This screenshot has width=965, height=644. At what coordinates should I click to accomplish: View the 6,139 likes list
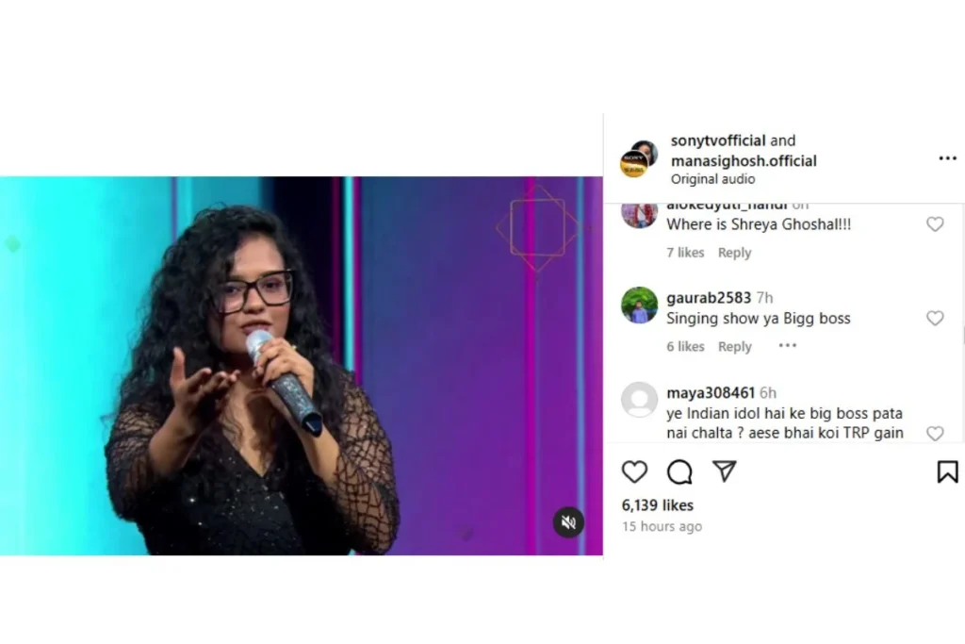point(657,505)
